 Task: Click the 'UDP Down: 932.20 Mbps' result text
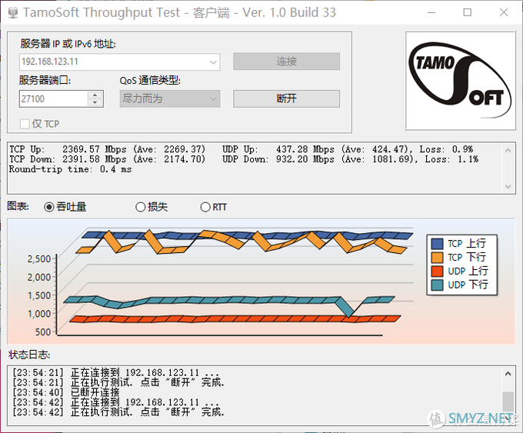point(278,159)
